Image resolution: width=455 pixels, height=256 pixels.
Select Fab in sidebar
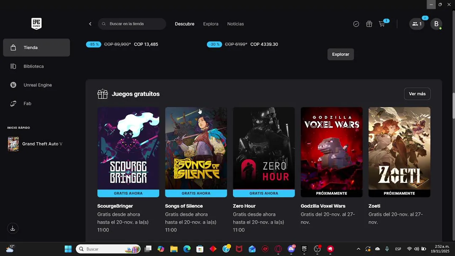click(37, 103)
